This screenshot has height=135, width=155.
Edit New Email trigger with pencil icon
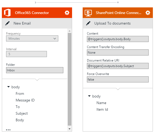pyautogui.click(x=7, y=23)
